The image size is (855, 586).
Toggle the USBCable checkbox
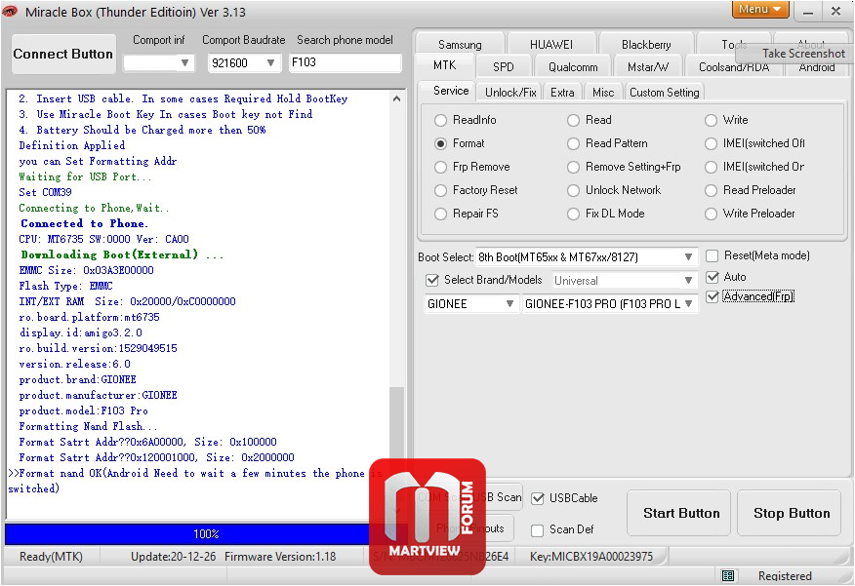click(x=538, y=498)
